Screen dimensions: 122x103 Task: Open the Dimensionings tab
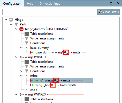(50, 4)
